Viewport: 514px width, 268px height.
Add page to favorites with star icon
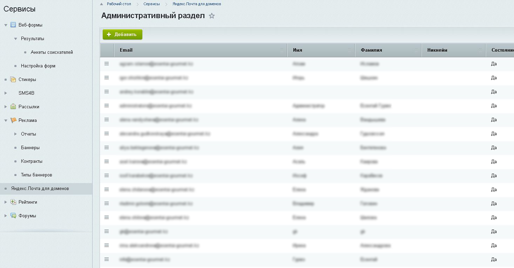212,16
